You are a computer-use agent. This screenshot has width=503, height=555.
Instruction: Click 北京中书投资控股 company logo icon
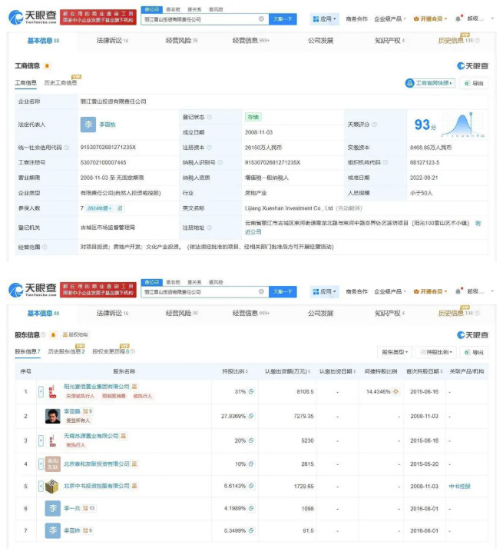coord(51,487)
